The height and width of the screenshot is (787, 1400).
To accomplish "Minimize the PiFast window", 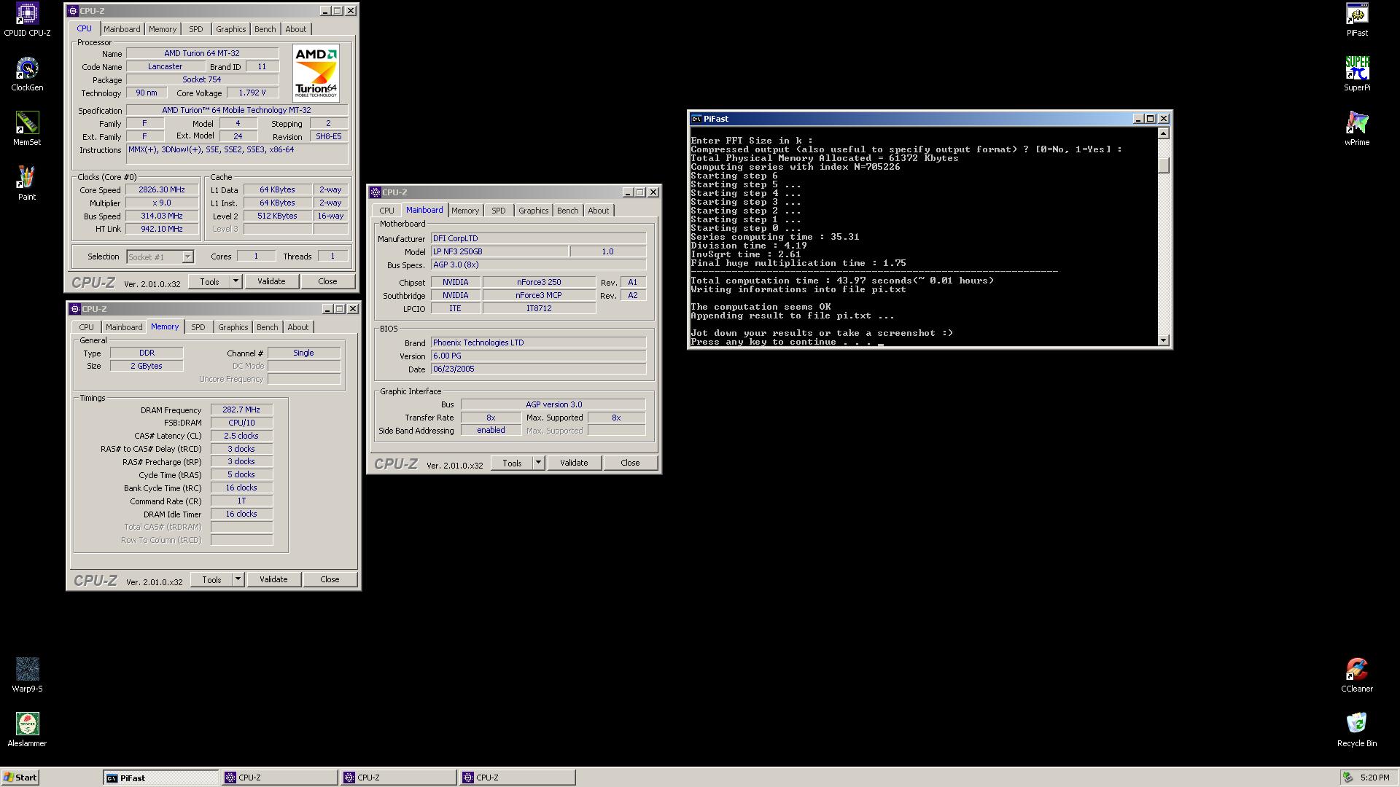I will (1138, 119).
